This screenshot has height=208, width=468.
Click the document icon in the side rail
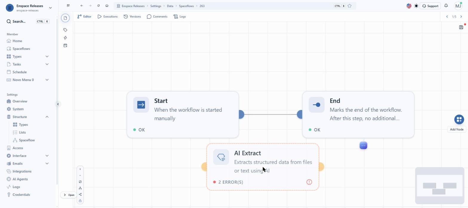65,18
